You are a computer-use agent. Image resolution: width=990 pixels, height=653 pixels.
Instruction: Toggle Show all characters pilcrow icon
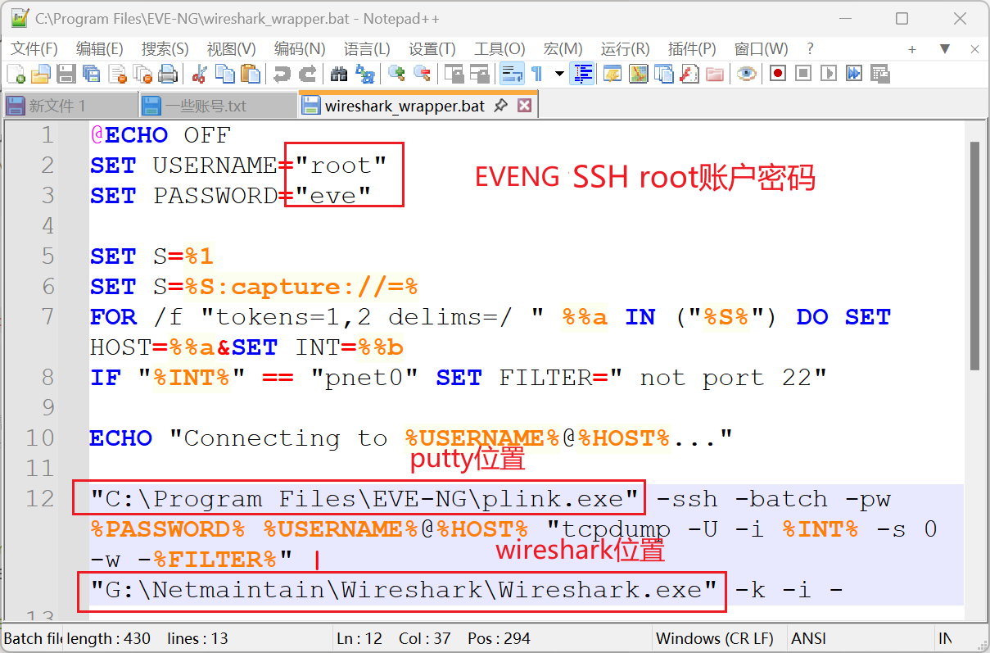(x=537, y=75)
